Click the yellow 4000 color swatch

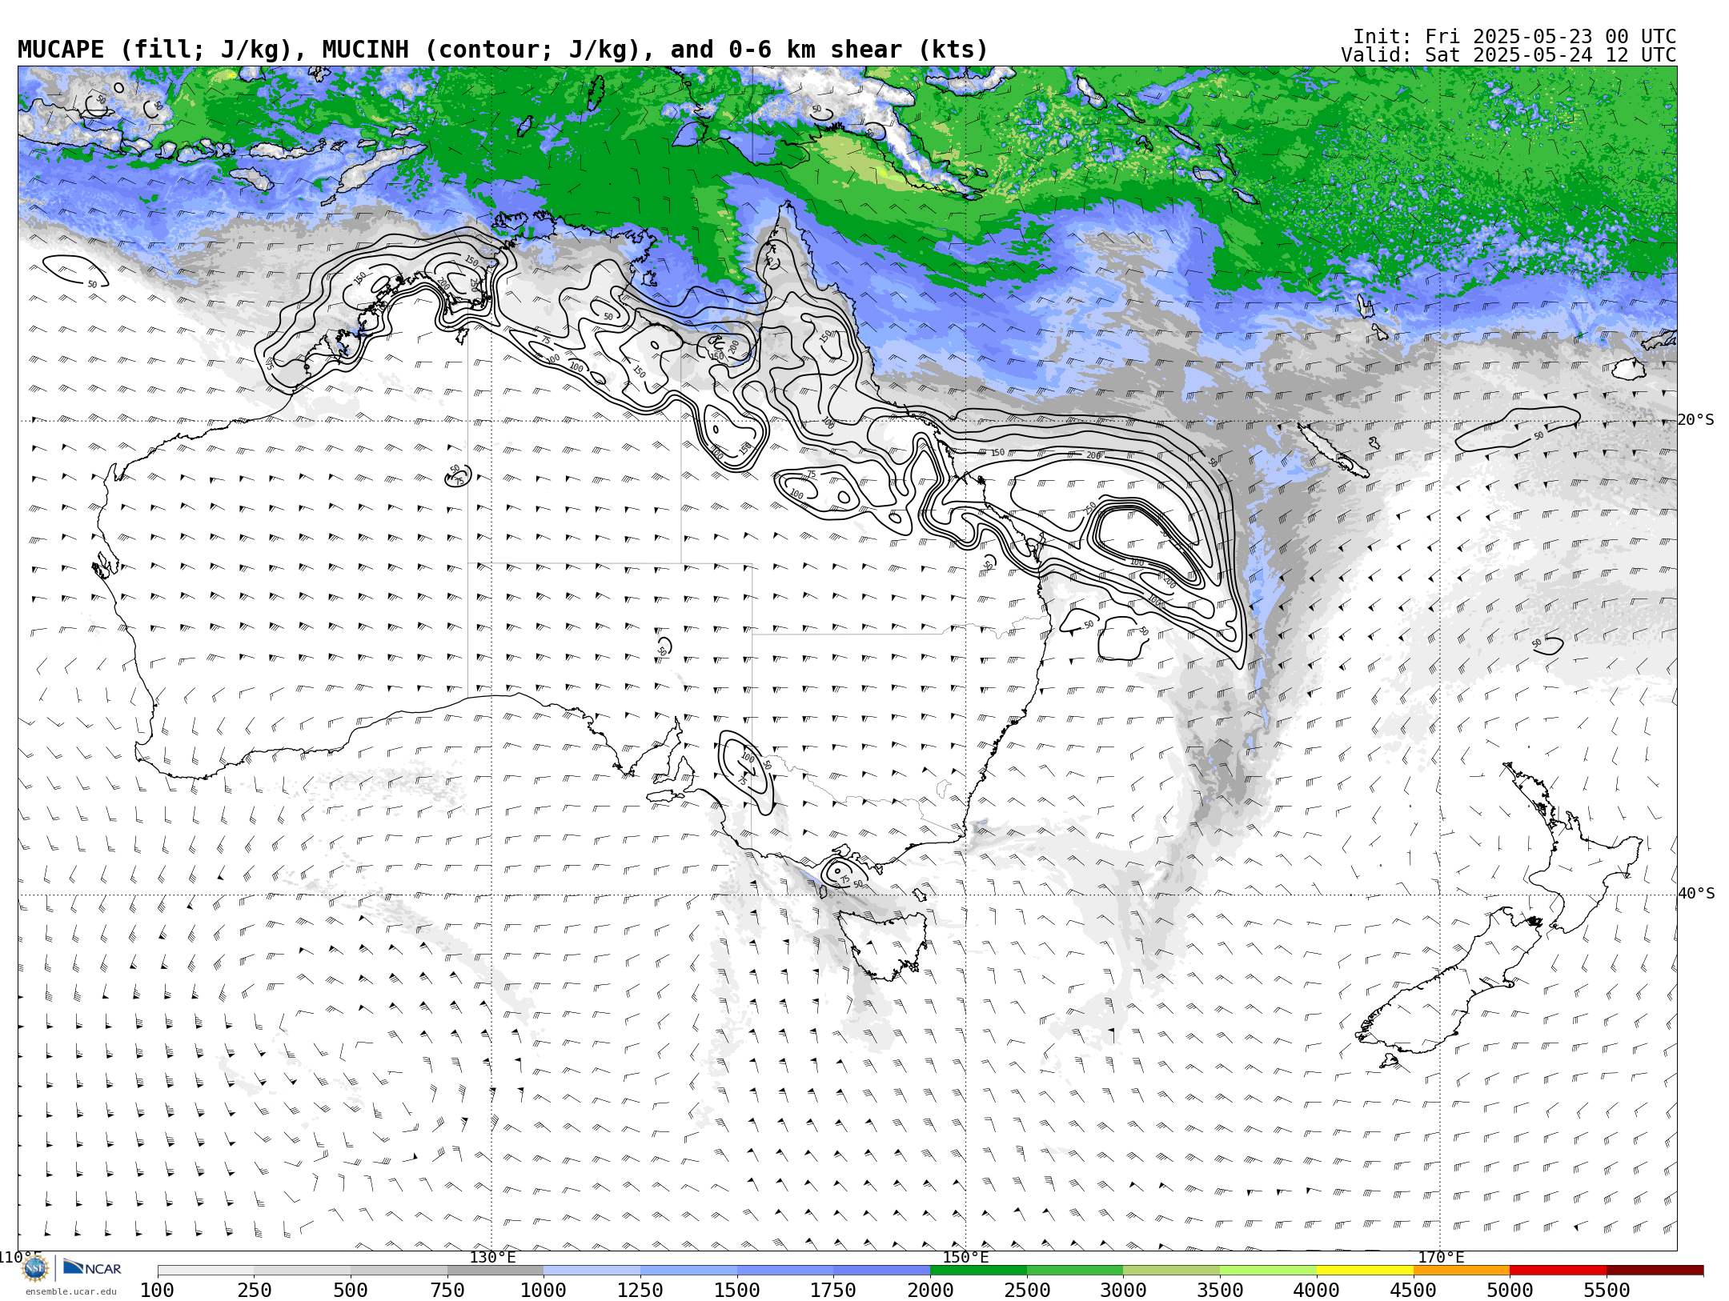1365,1271
